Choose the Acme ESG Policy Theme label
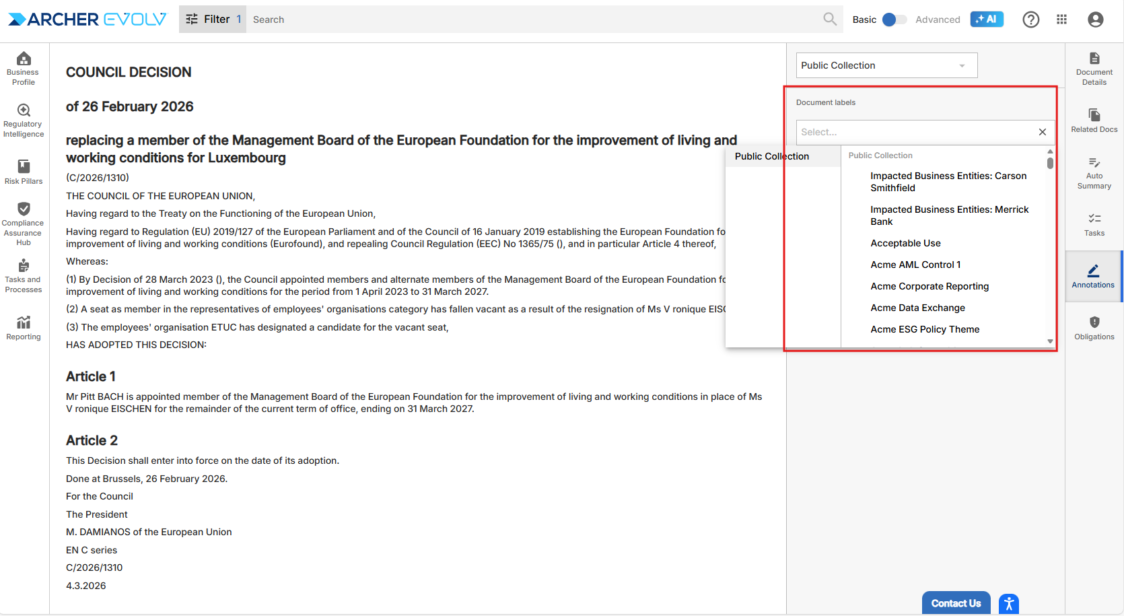 925,329
